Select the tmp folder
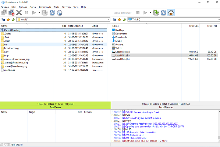The height and width of the screenshot is (147, 220). [54, 55]
